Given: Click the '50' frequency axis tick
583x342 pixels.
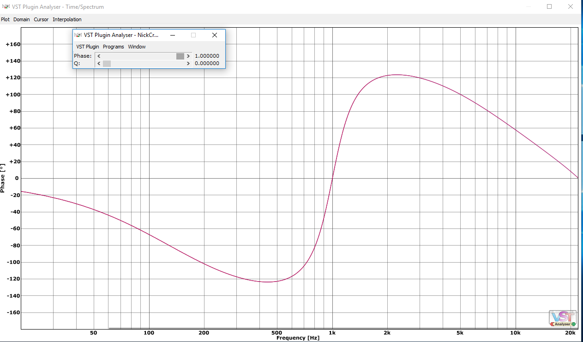Looking at the screenshot, I should coord(93,333).
